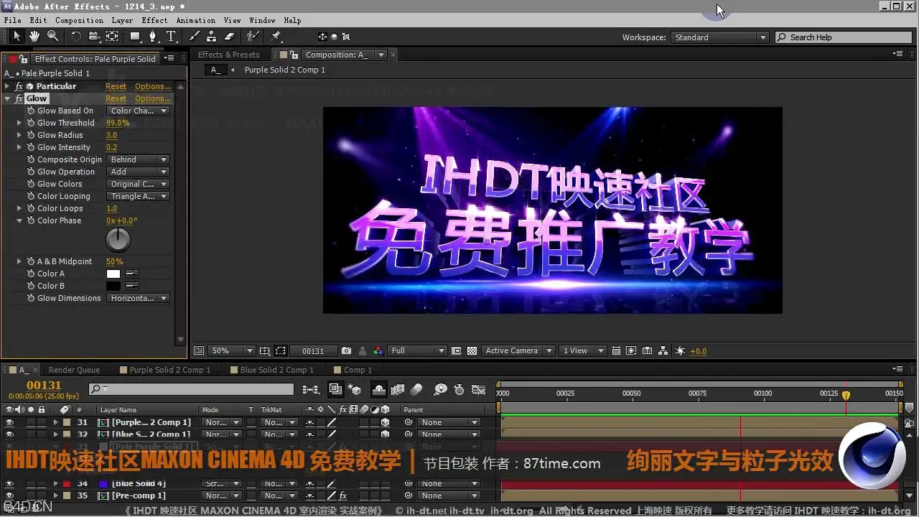This screenshot has width=919, height=517.
Task: Select the Eraser tool
Action: click(230, 36)
